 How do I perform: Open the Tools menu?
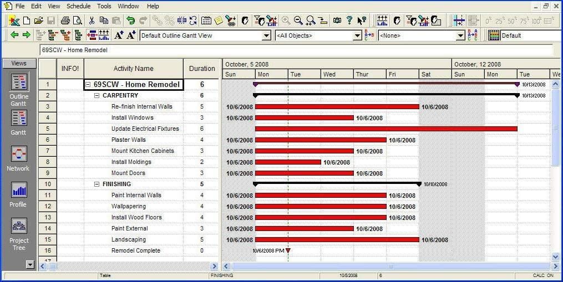[x=104, y=6]
